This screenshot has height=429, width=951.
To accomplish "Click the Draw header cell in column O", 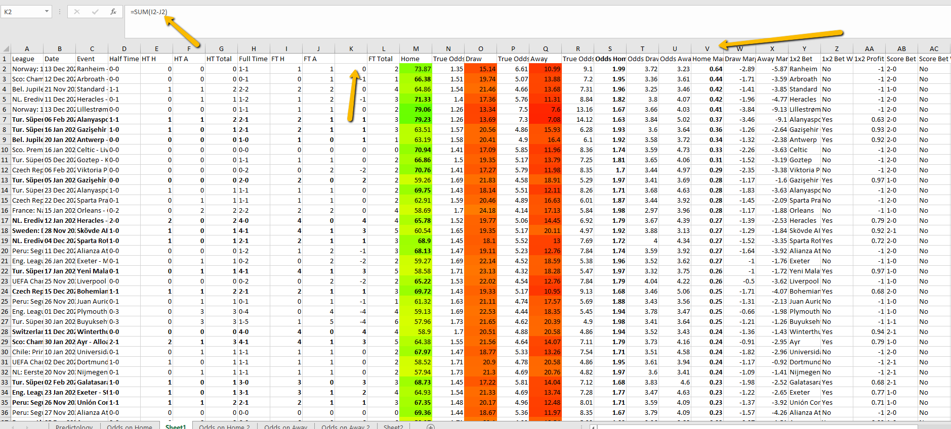I will pyautogui.click(x=481, y=59).
